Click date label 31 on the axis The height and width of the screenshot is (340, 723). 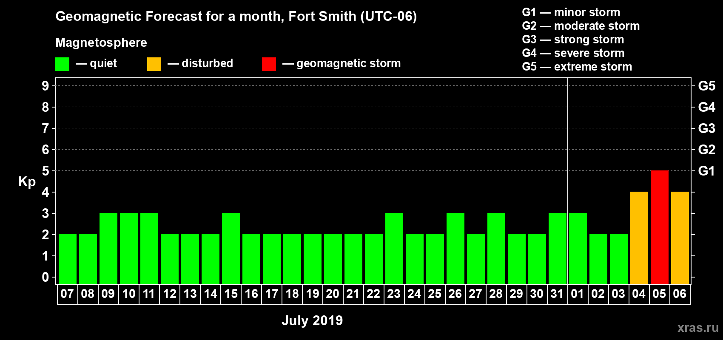[x=557, y=294]
